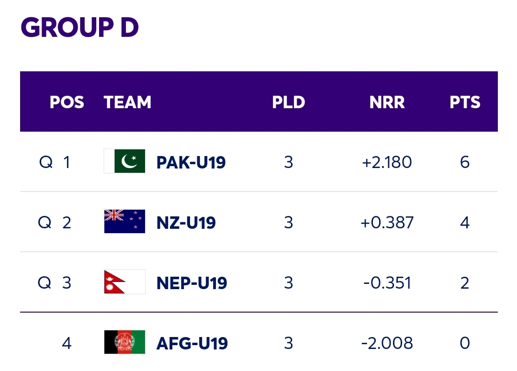Sort by the PLD column header

(289, 102)
